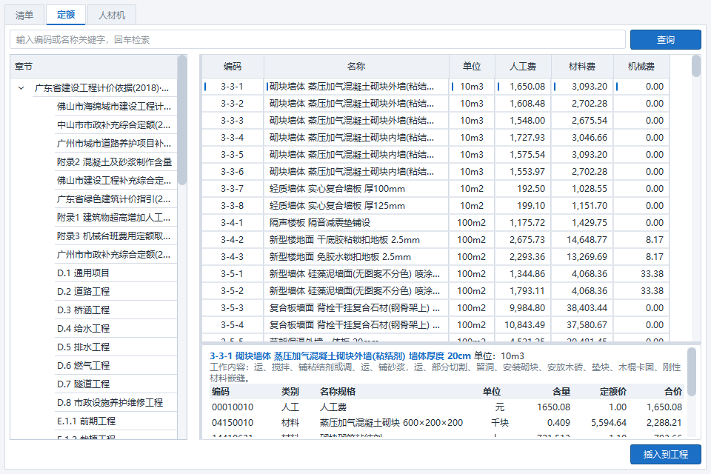Focus the 编码或名称关键字 search field

318,39
